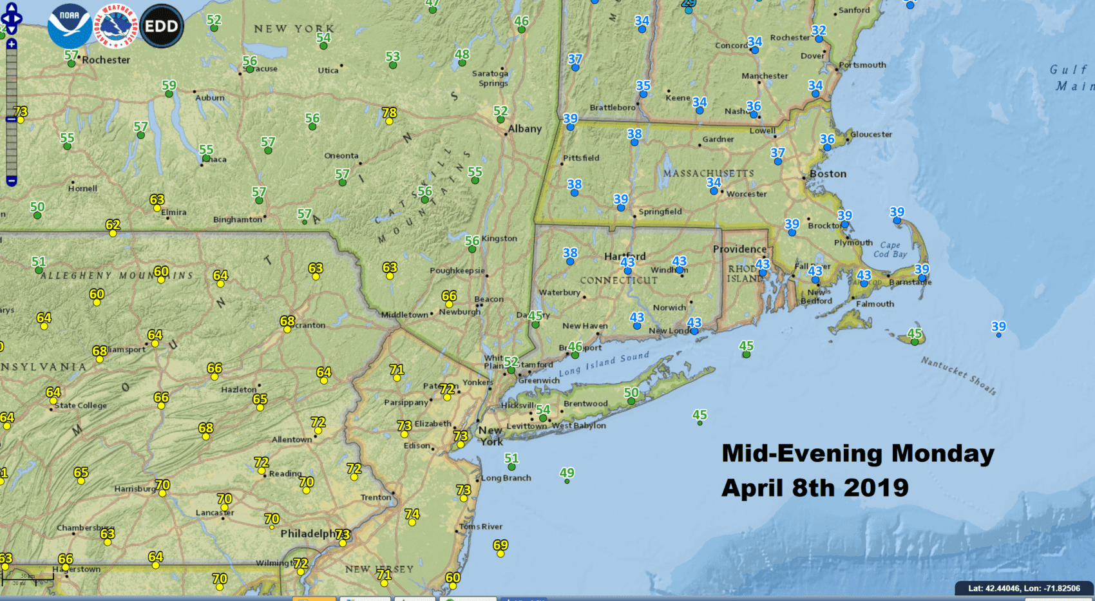Click the zoom slider track above the handle

[x=12, y=82]
